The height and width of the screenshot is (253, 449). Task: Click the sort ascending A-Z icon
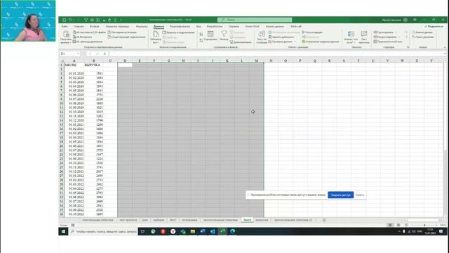tap(201, 34)
